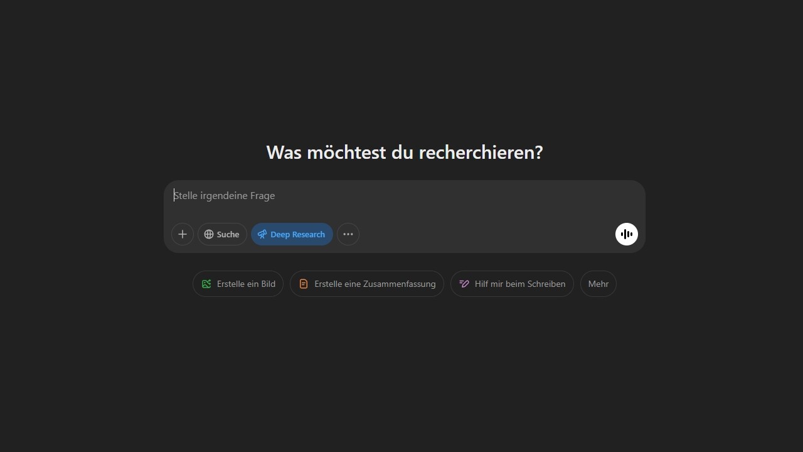The width and height of the screenshot is (803, 452).
Task: Click the orange document icon on Zusammenfassung chip
Action: click(x=303, y=284)
